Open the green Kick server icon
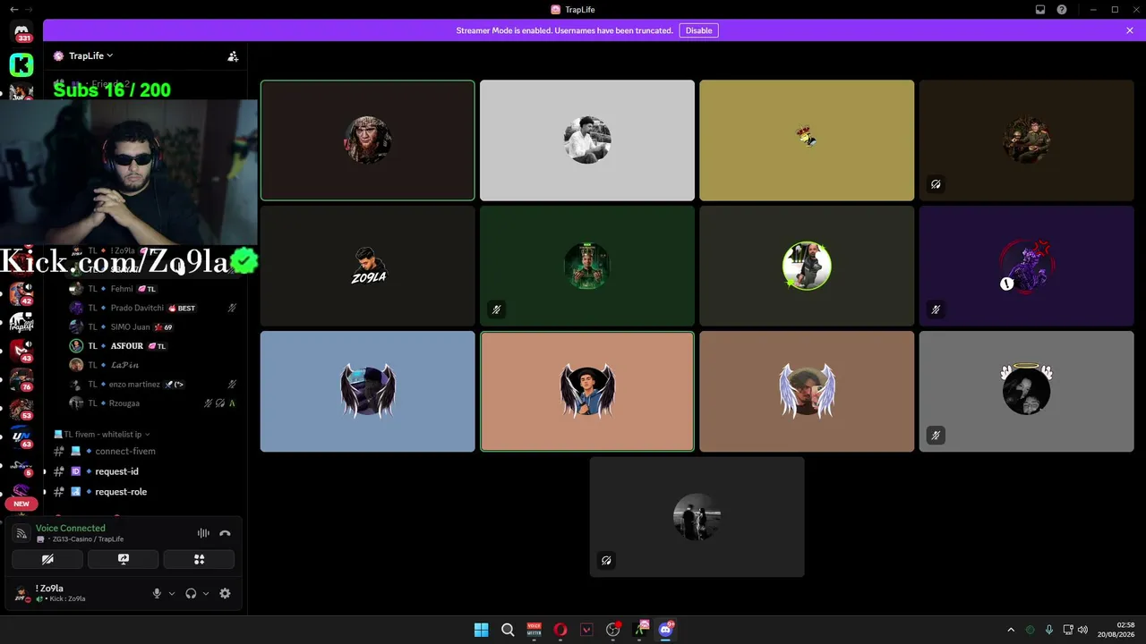 pyautogui.click(x=21, y=64)
